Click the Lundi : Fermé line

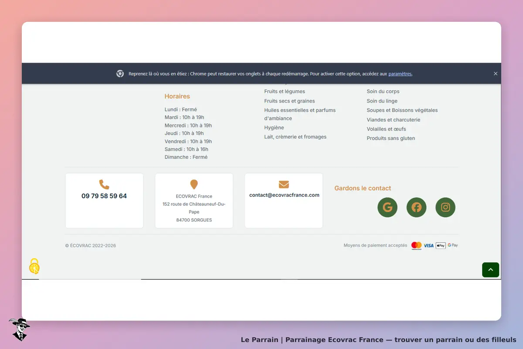coord(181,109)
